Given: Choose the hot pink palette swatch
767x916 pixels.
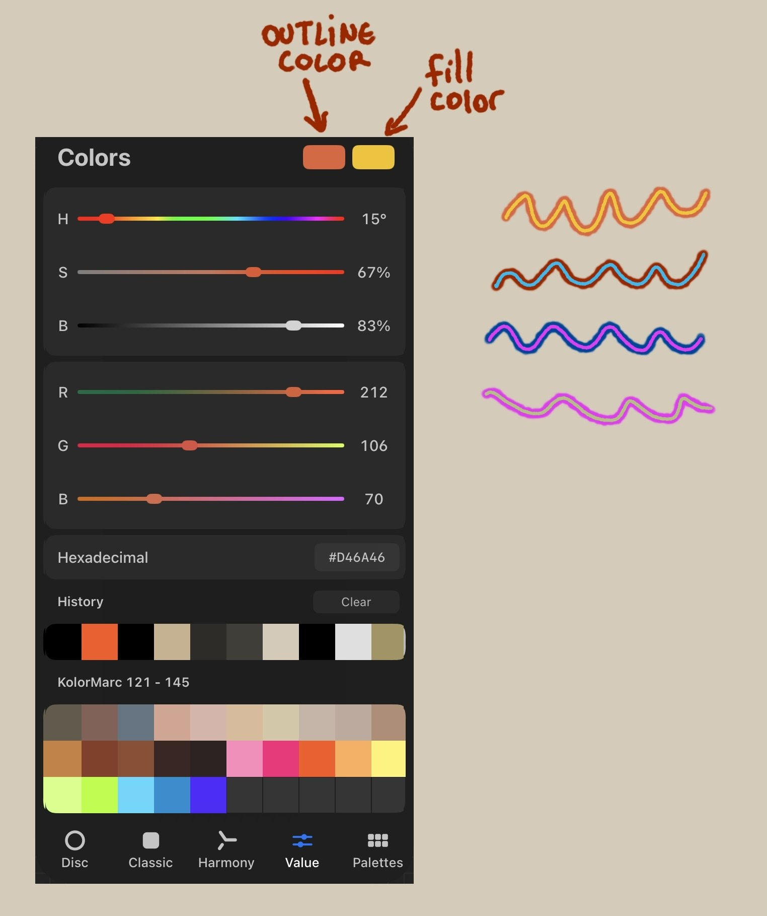Looking at the screenshot, I should 281,759.
